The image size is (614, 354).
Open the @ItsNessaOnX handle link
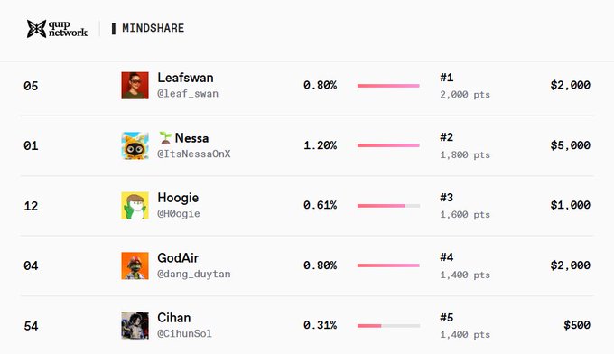[194, 154]
